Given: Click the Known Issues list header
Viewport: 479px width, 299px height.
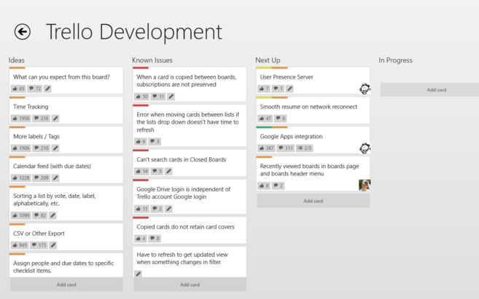Looking at the screenshot, I should tap(152, 60).
